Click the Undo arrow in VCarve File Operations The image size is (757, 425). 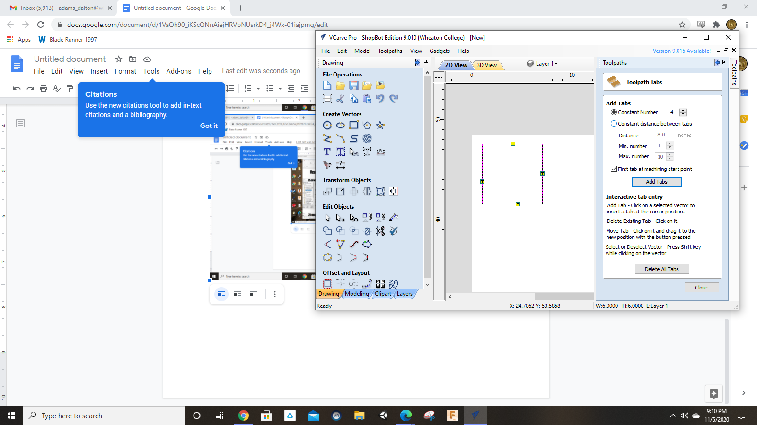(x=380, y=99)
